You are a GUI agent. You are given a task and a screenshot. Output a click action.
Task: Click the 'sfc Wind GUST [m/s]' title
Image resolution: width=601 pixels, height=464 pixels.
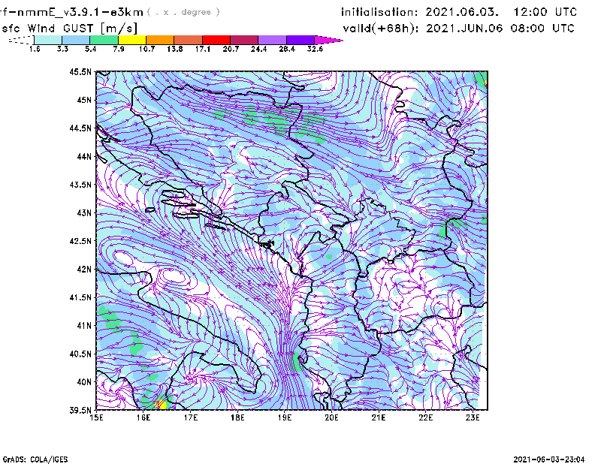pyautogui.click(x=69, y=29)
